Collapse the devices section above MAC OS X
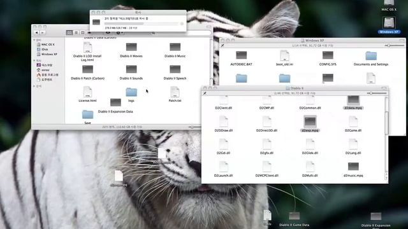This screenshot has height=229, width=408. [x=34, y=40]
